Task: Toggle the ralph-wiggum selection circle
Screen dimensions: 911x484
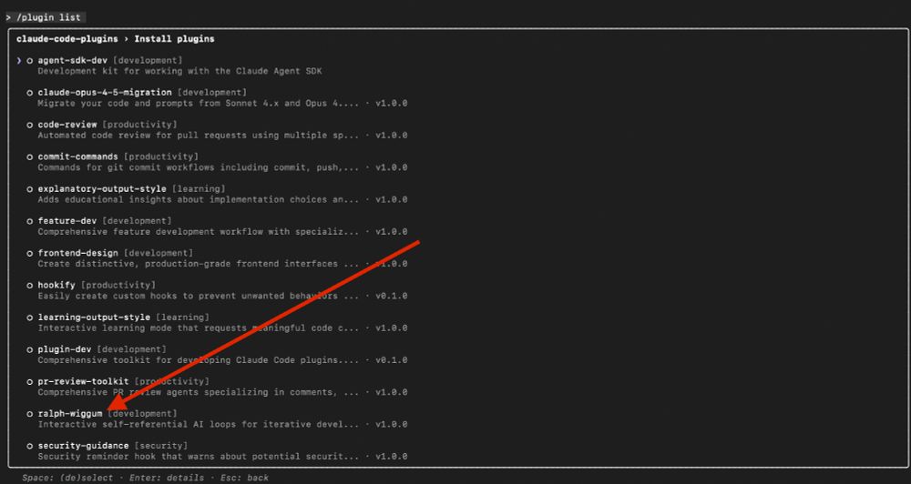Action: click(x=30, y=414)
